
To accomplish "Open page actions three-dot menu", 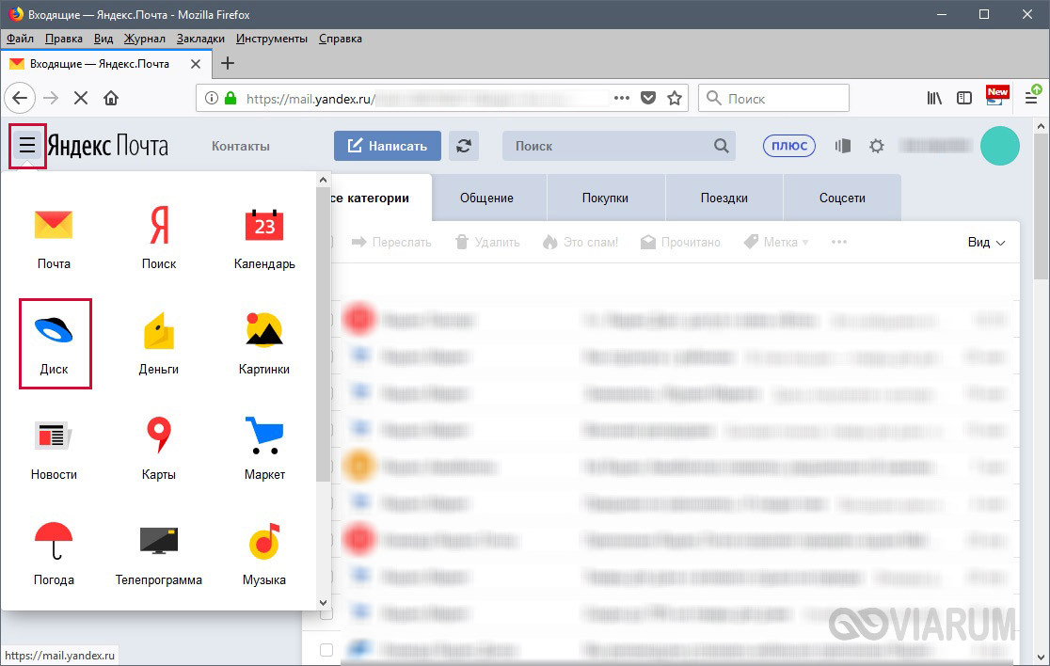I will click(621, 98).
